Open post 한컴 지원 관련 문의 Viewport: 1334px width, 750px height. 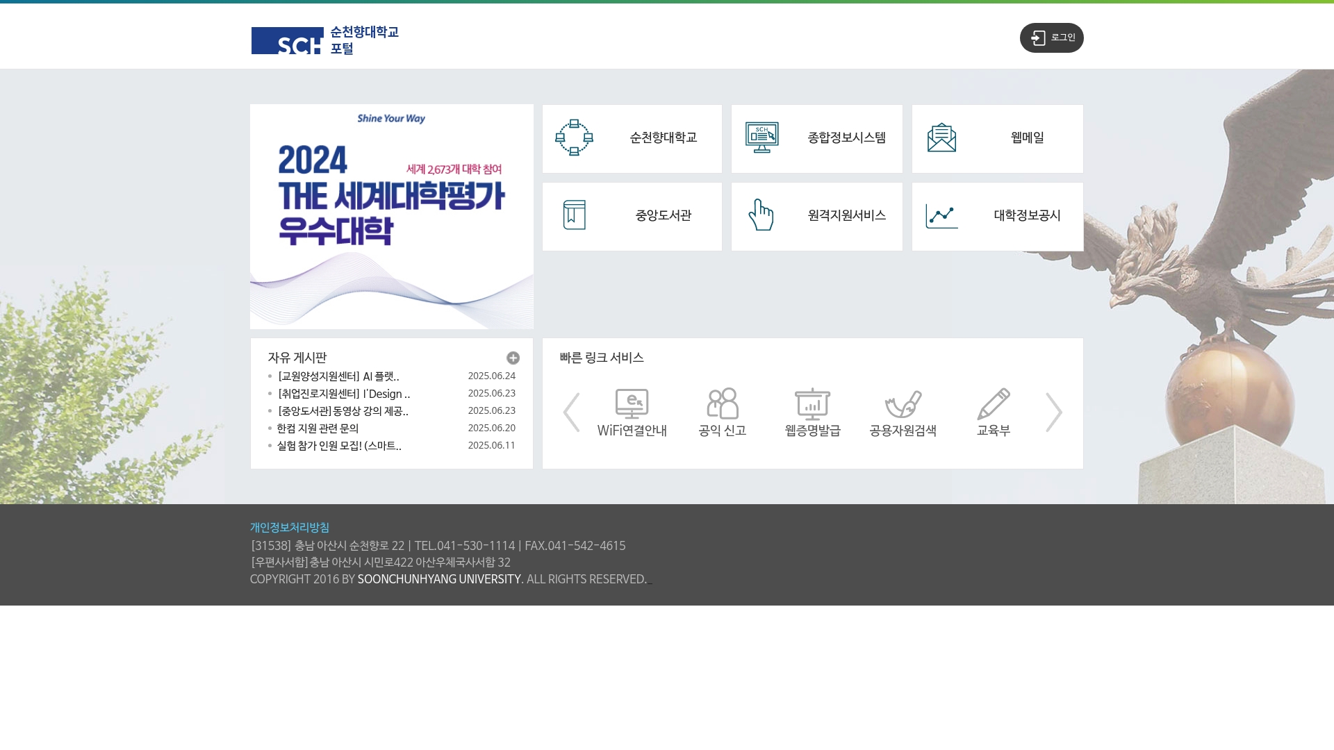pyautogui.click(x=318, y=428)
